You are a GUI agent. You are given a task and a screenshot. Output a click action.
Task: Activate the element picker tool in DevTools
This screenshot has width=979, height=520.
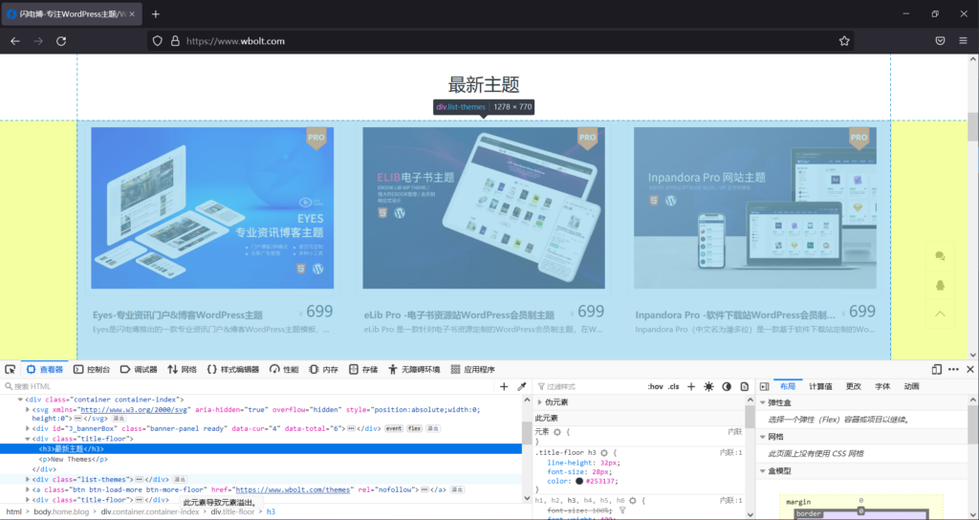pos(10,369)
